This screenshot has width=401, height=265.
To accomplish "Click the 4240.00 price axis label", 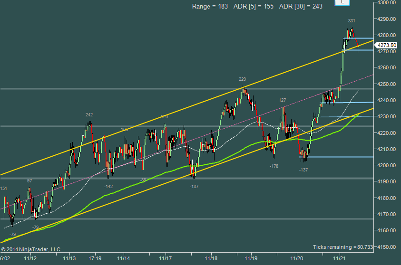I will pos(386,100).
